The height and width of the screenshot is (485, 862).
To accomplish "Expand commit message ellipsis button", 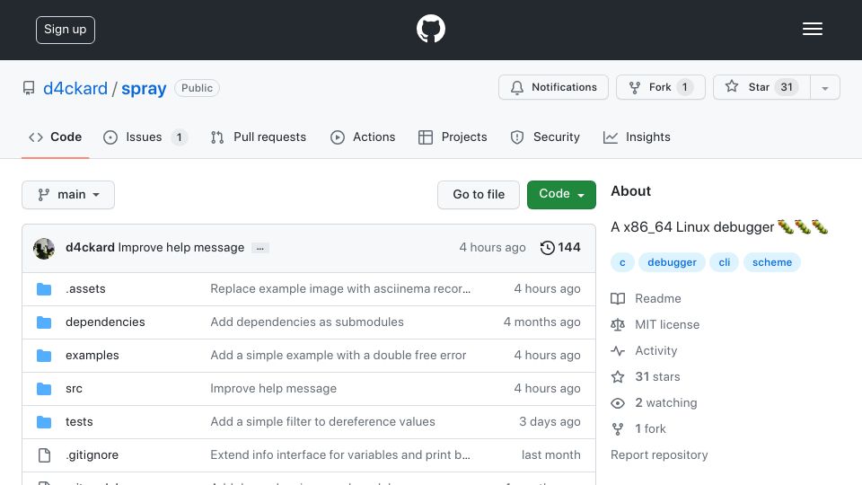I will click(x=260, y=248).
